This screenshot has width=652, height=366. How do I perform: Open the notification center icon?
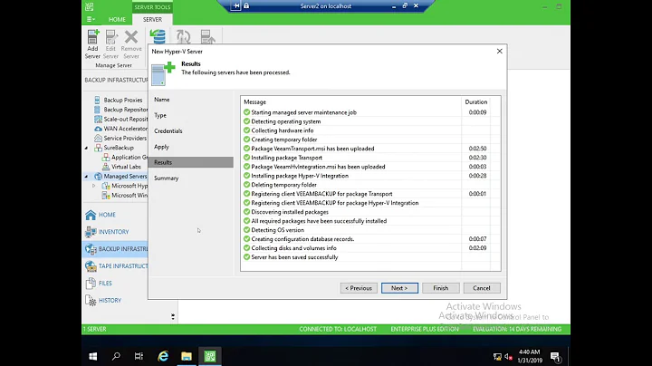click(556, 356)
